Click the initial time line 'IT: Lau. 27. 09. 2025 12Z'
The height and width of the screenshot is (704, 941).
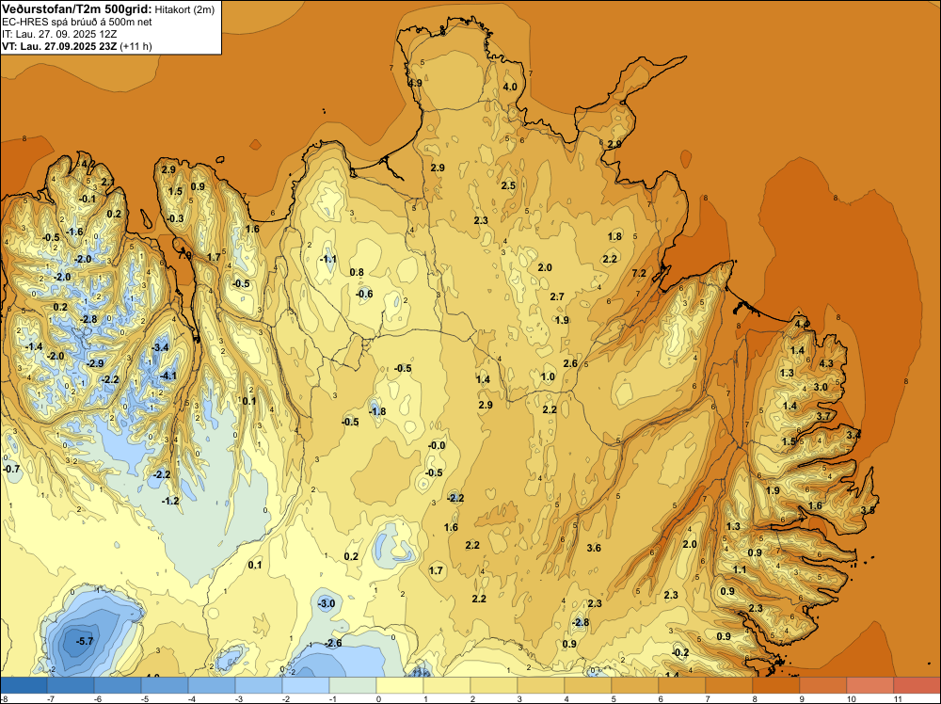pyautogui.click(x=58, y=34)
